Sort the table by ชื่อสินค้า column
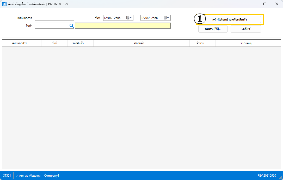This screenshot has width=283, height=180. click(x=141, y=43)
